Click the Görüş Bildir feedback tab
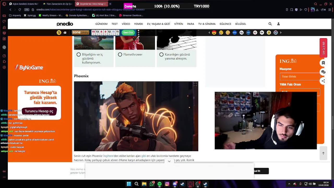Screen dimensions: 334x188 coord(323,48)
